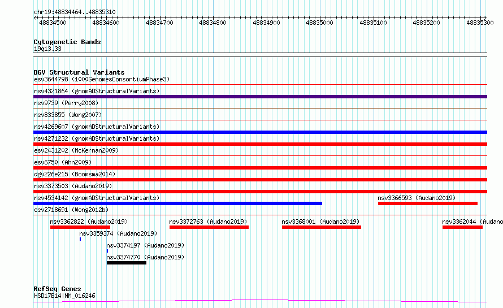Open gene label HSD17B14|NM_016246

pyautogui.click(x=64, y=296)
